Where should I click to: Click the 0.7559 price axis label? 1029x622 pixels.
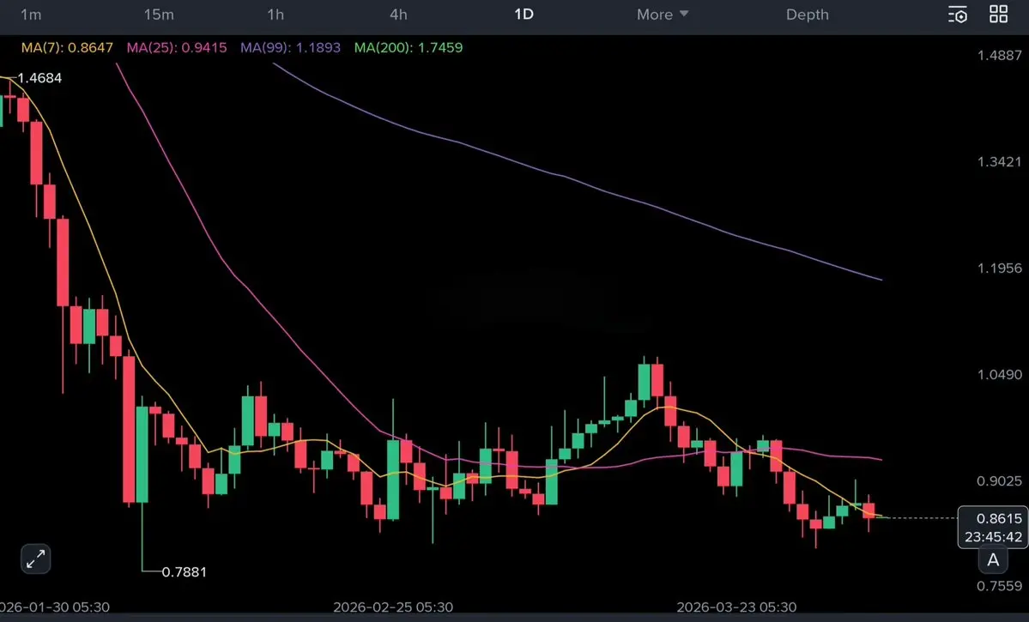(x=1000, y=586)
